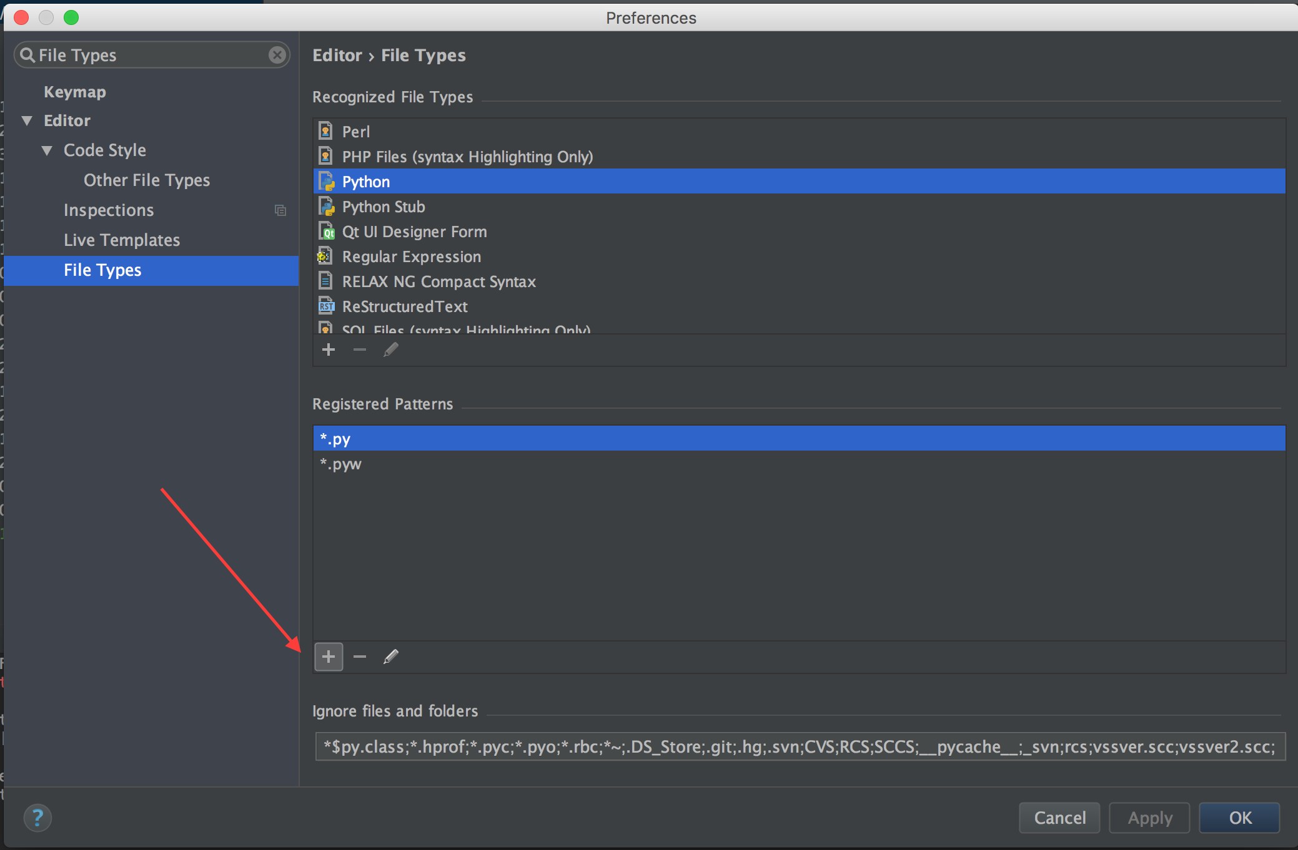Click the add pattern icon in Registered Patterns
This screenshot has height=850, width=1298.
[329, 655]
